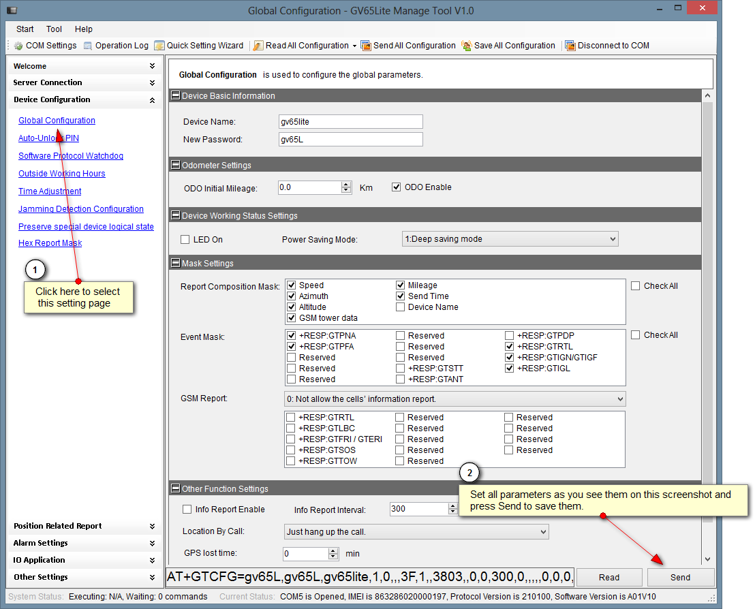Open the Location By Call dropdown

[x=416, y=531]
